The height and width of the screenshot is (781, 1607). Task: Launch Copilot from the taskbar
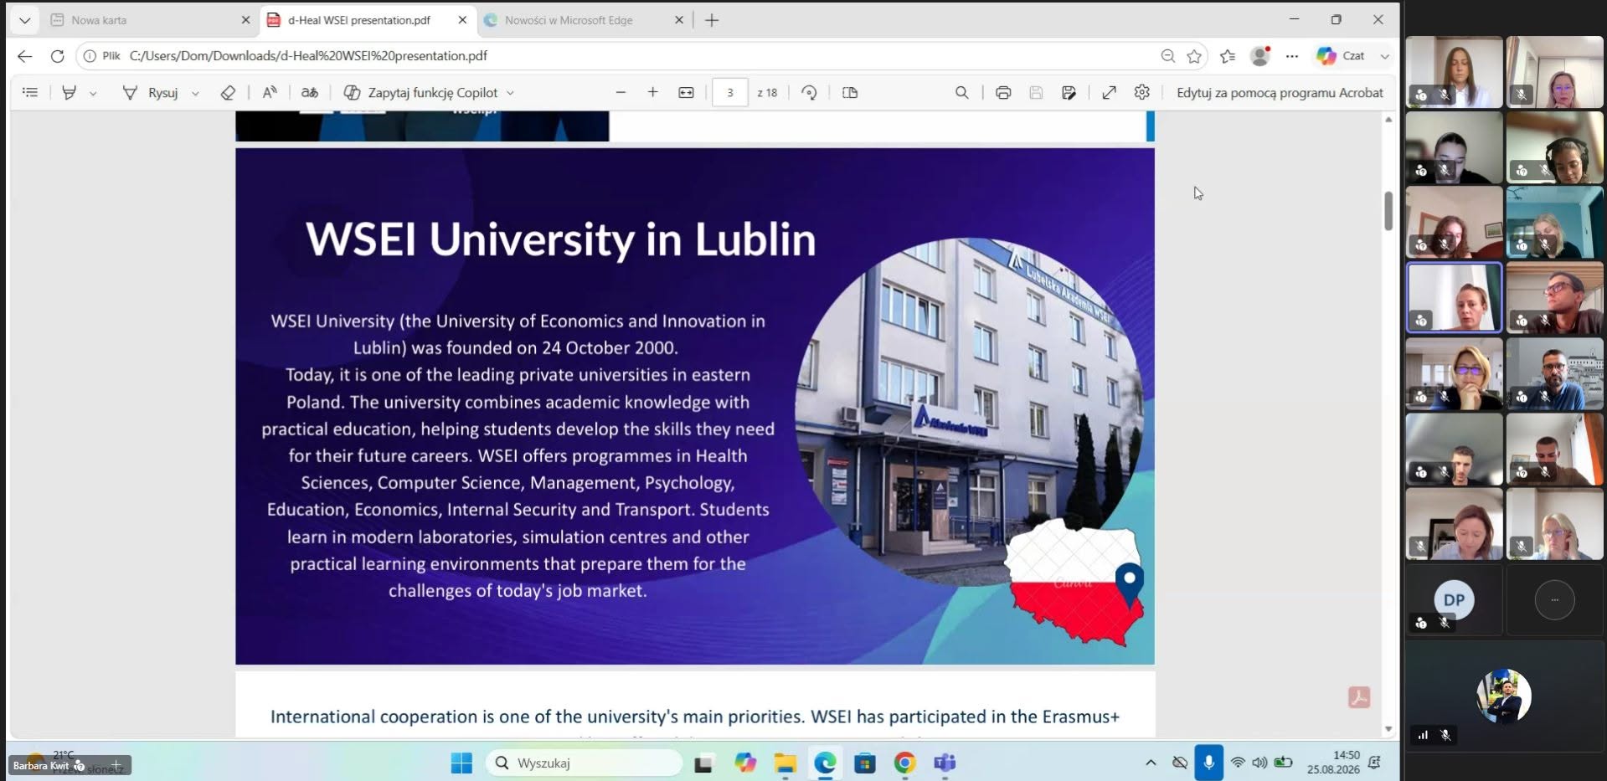click(x=744, y=763)
